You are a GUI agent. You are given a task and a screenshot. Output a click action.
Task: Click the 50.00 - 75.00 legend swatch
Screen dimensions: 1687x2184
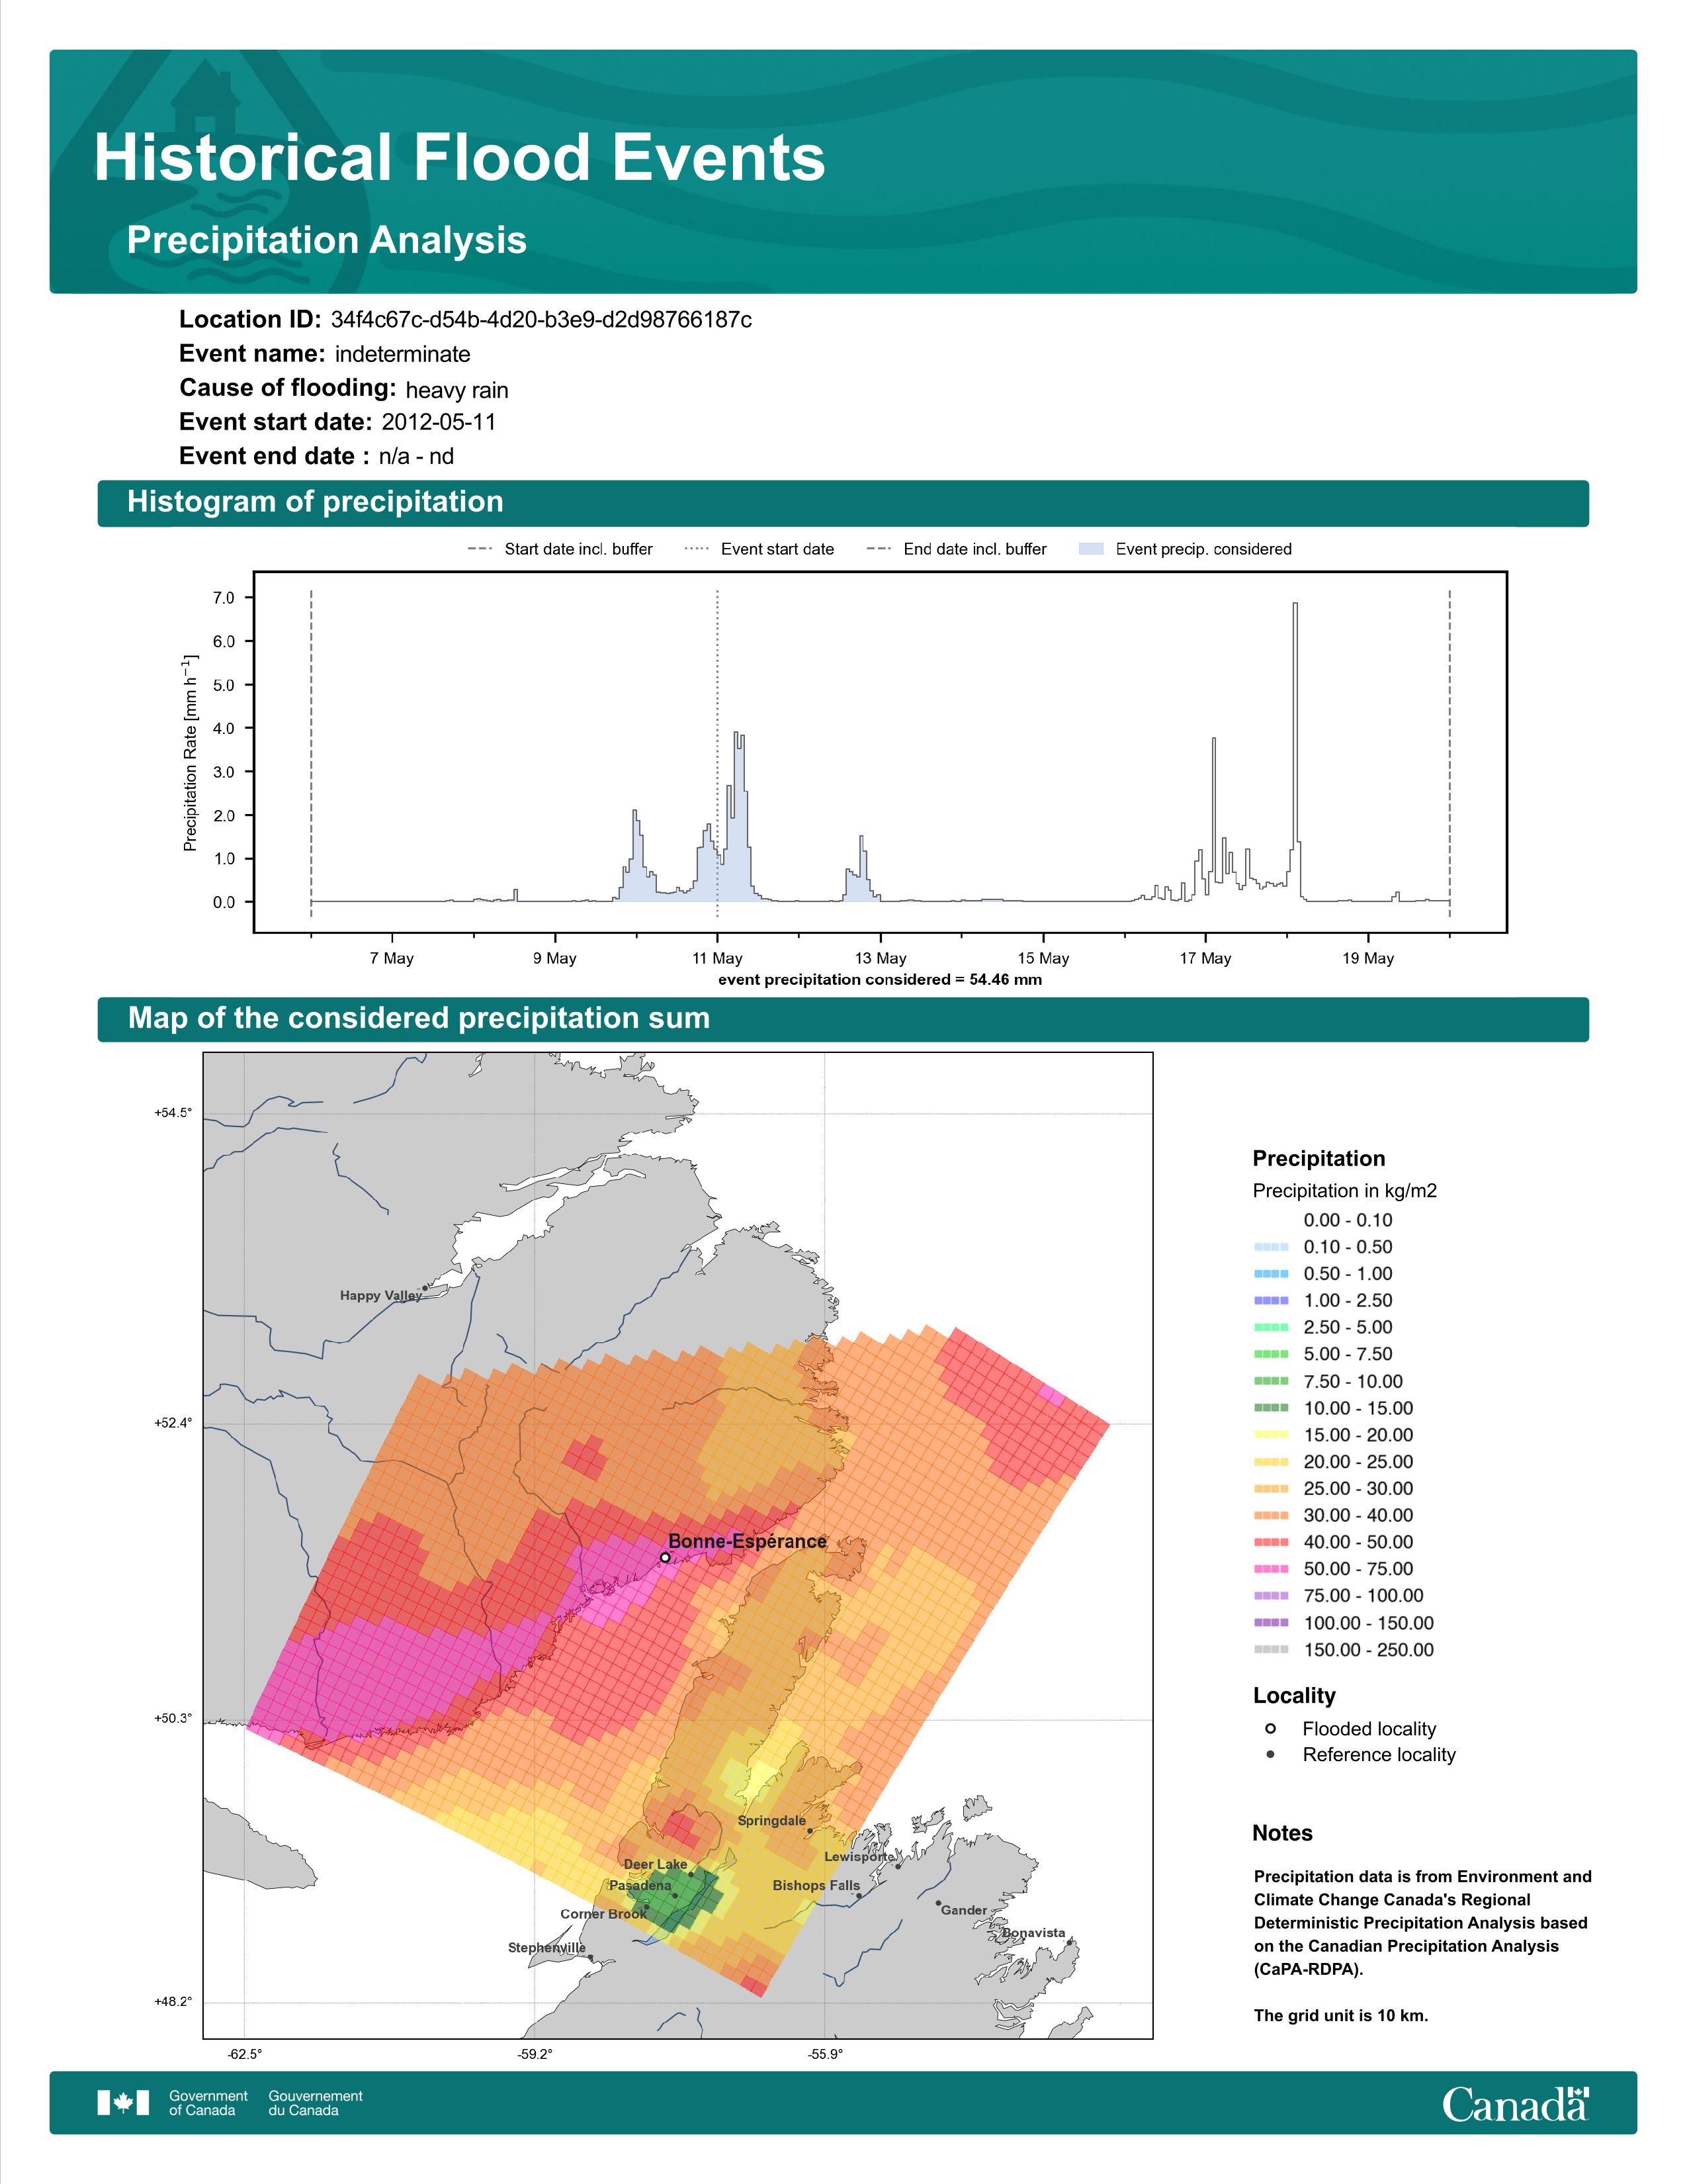[x=1270, y=1569]
